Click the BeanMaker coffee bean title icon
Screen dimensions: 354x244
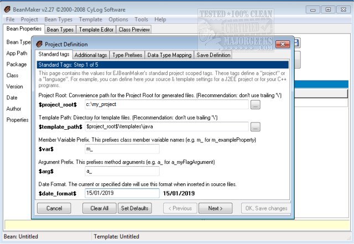7,9
